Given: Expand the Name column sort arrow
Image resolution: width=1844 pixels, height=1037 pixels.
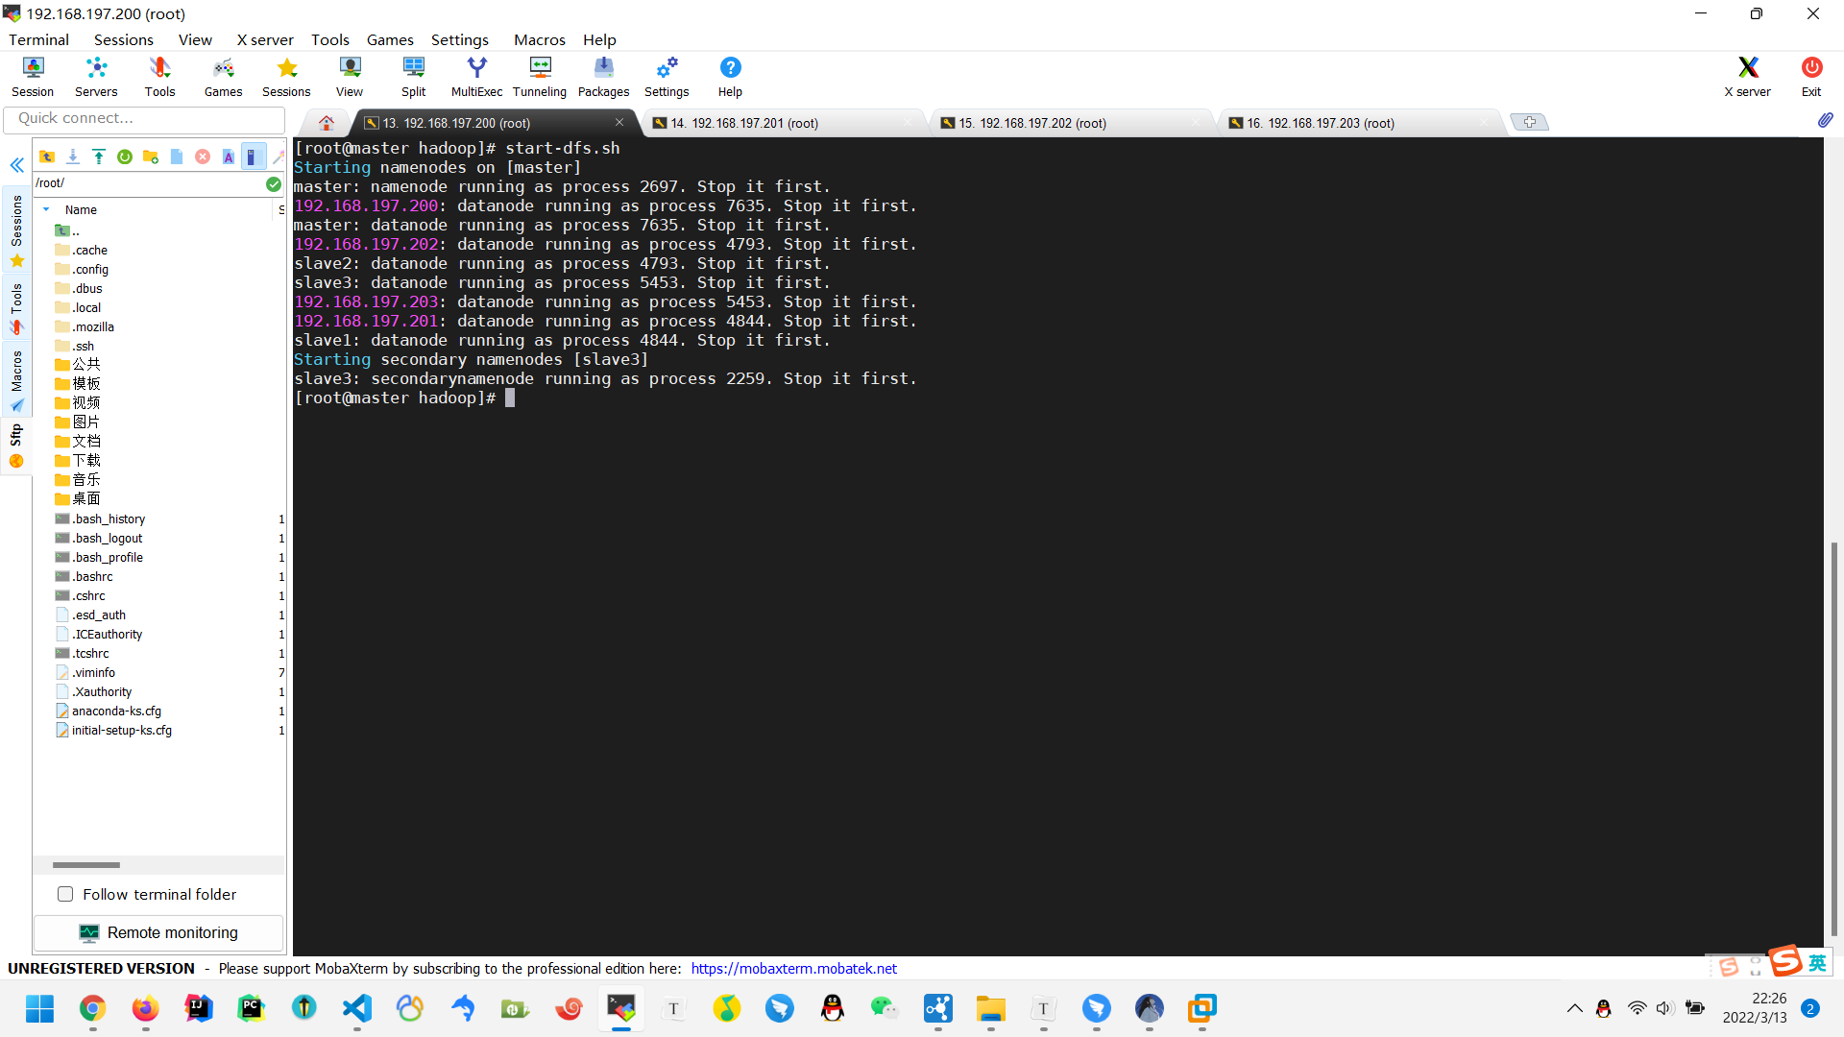Looking at the screenshot, I should (46, 209).
